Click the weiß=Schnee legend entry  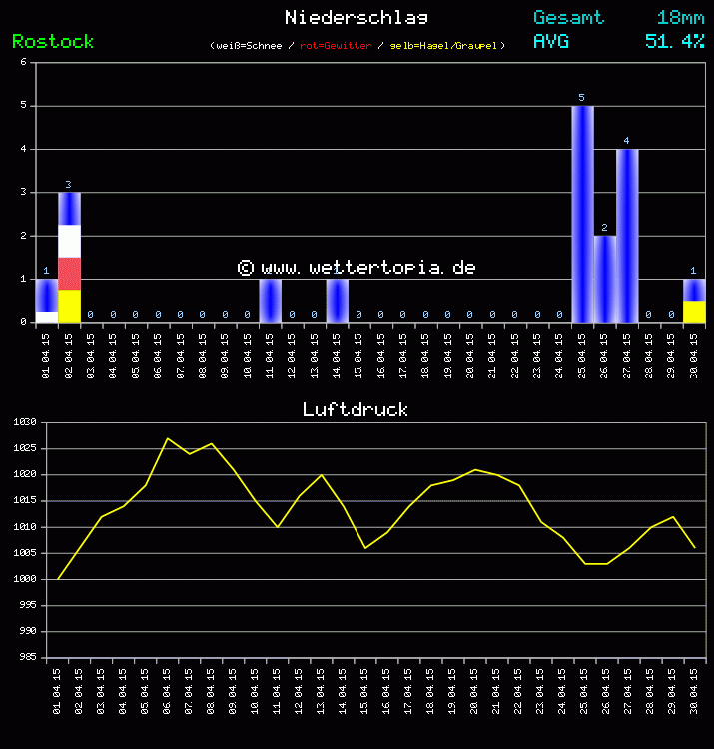coord(248,46)
